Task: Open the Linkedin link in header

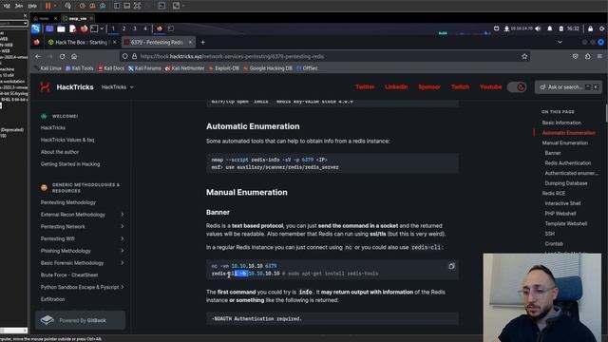Action: (x=396, y=87)
